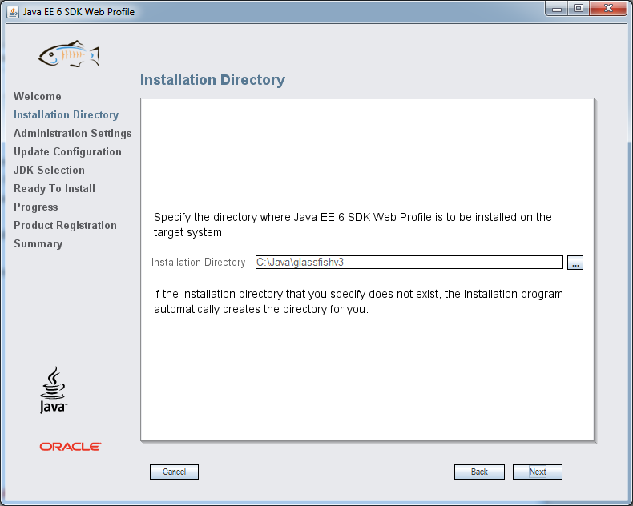Image resolution: width=633 pixels, height=506 pixels.
Task: Close the Java EE 6 SDK window
Action: [x=609, y=9]
